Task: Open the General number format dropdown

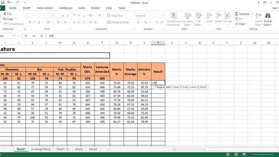Action: click(162, 16)
